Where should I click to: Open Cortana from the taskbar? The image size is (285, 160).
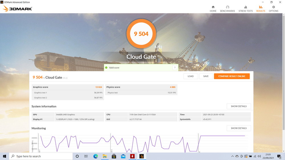pyautogui.click(x=77, y=156)
